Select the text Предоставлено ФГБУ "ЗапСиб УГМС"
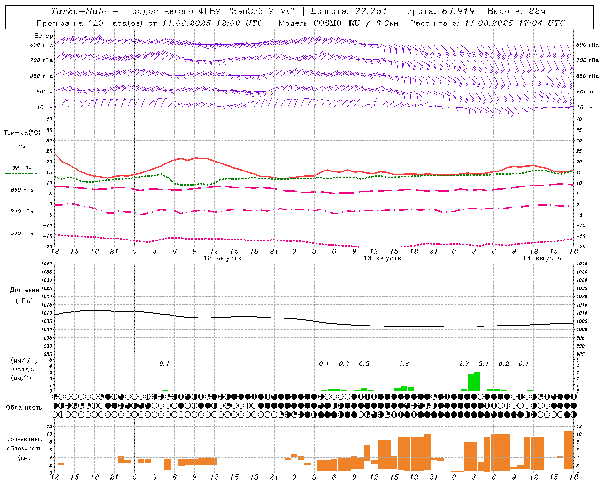The height and width of the screenshot is (481, 601). pyautogui.click(x=211, y=11)
